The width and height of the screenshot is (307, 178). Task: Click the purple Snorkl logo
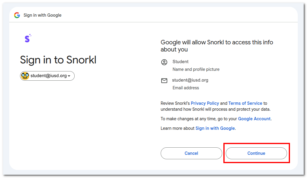click(28, 38)
